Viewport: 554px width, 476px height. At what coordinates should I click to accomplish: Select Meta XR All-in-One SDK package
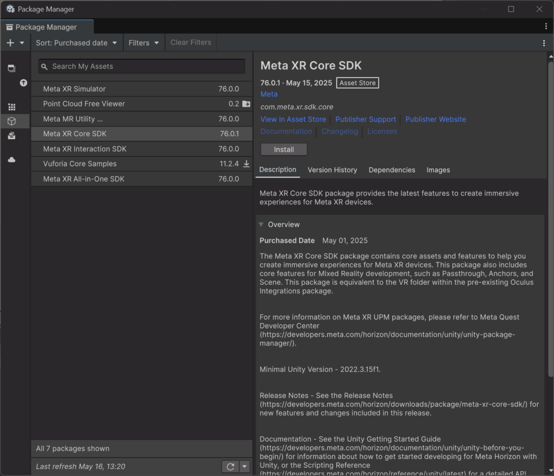[x=142, y=179]
